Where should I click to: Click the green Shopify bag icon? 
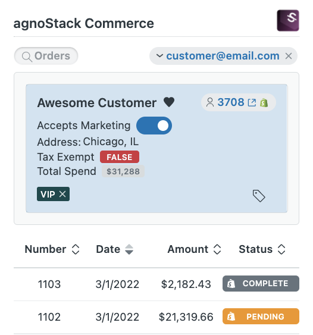coord(264,102)
